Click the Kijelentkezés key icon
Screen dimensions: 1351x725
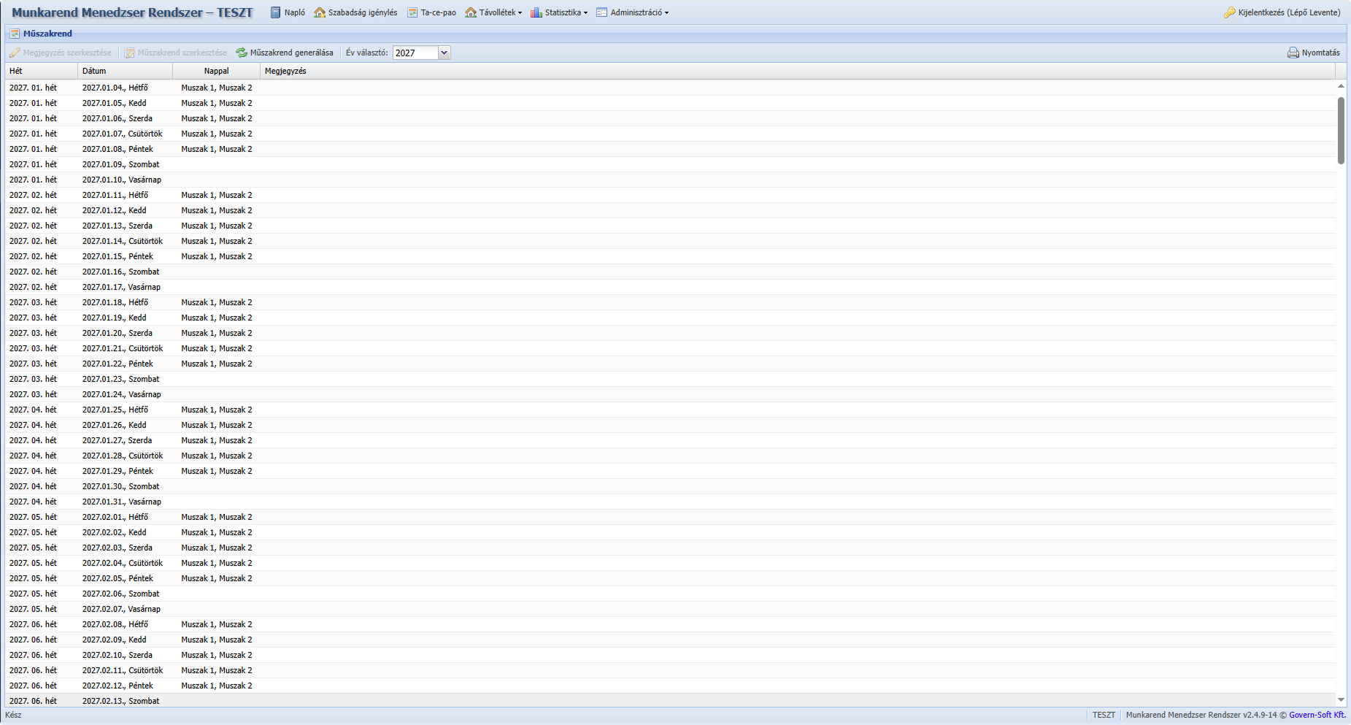click(x=1229, y=12)
